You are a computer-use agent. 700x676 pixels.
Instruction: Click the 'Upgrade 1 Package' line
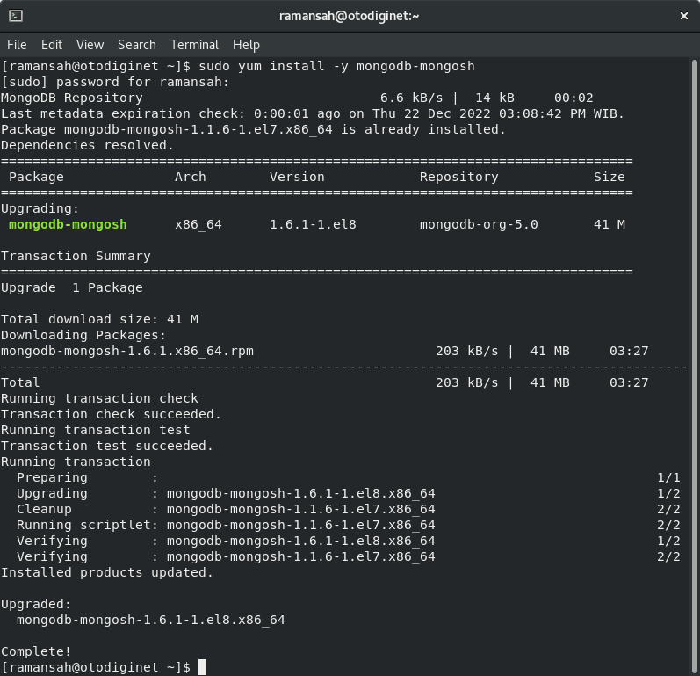[72, 287]
